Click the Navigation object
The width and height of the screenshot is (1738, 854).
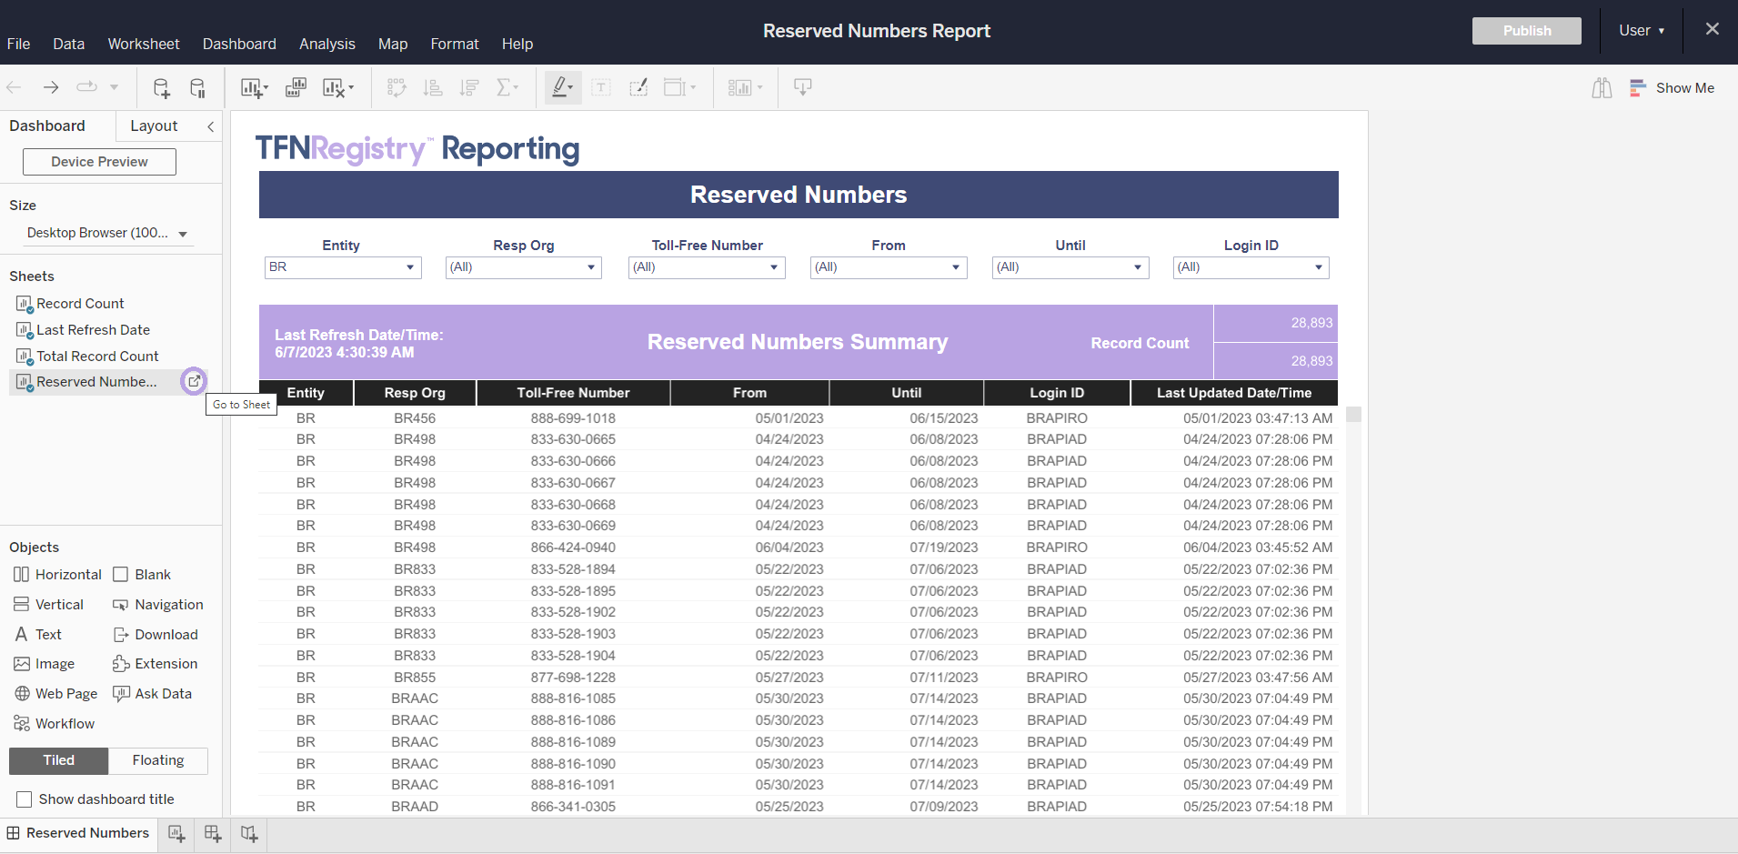157,605
